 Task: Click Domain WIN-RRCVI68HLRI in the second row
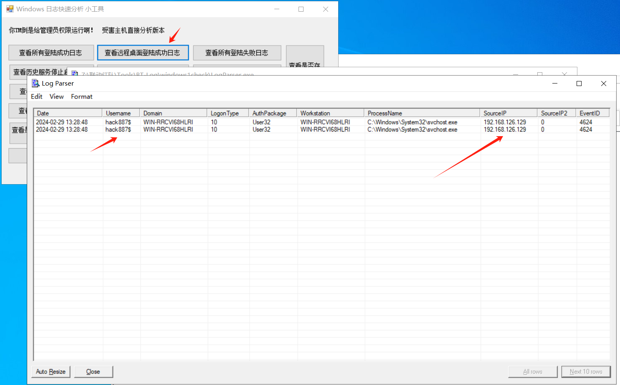(x=168, y=129)
